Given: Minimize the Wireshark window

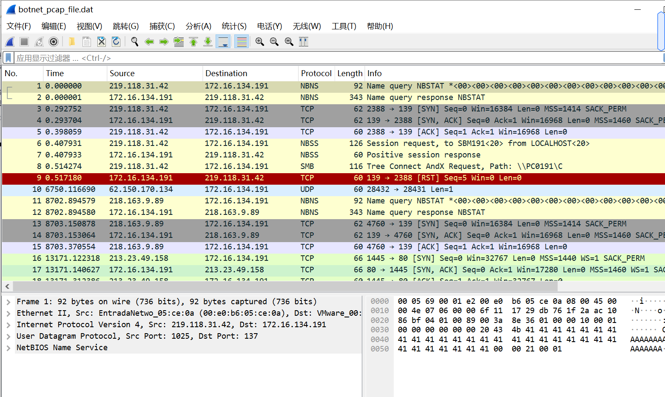Looking at the screenshot, I should click(637, 9).
